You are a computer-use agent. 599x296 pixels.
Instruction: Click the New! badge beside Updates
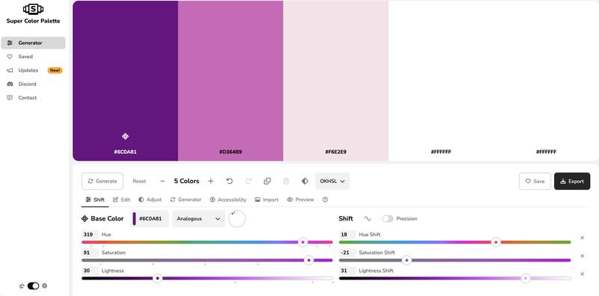55,70
